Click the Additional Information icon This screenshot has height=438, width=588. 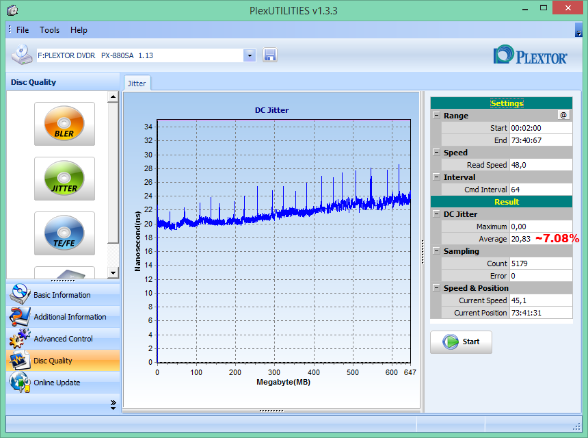tap(20, 316)
